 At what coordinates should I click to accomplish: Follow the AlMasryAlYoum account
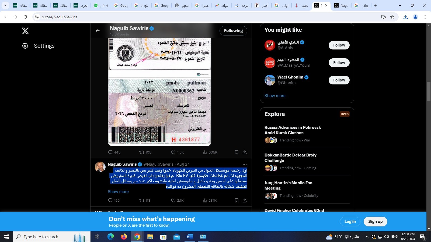(x=339, y=63)
